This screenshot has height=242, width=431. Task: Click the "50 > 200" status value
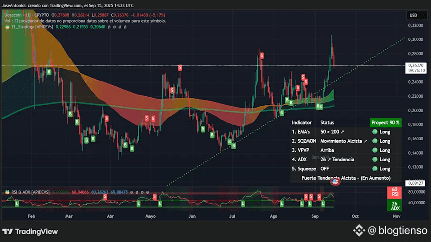[332, 132]
